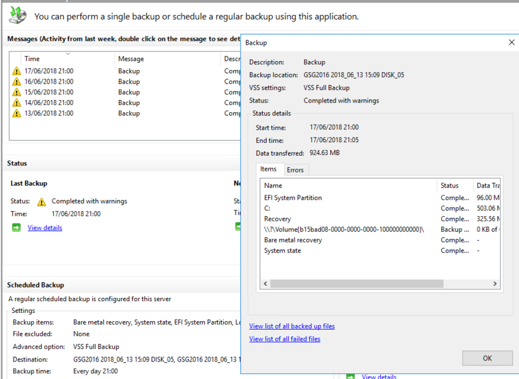
Task: Click the left scroll arrow in the Items list
Action: pos(265,284)
